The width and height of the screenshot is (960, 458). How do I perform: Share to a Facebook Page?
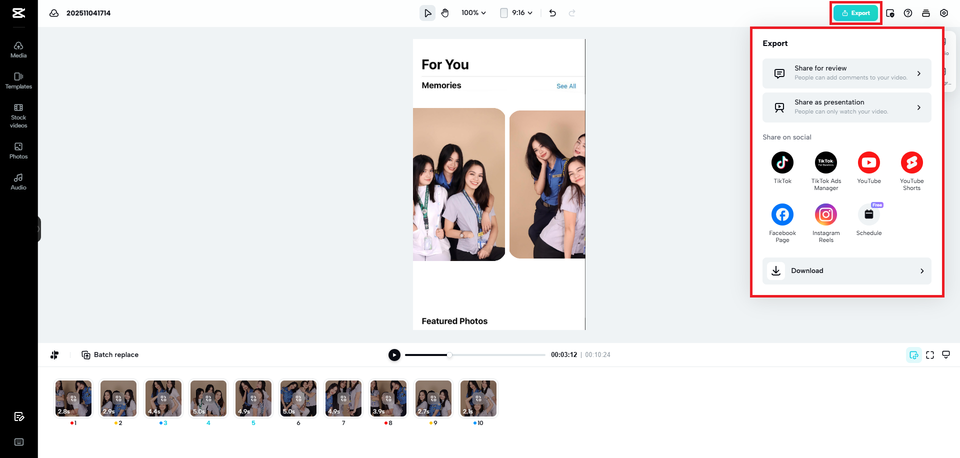tap(782, 214)
